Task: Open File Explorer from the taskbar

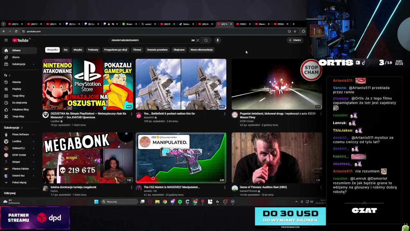Action: (157, 202)
